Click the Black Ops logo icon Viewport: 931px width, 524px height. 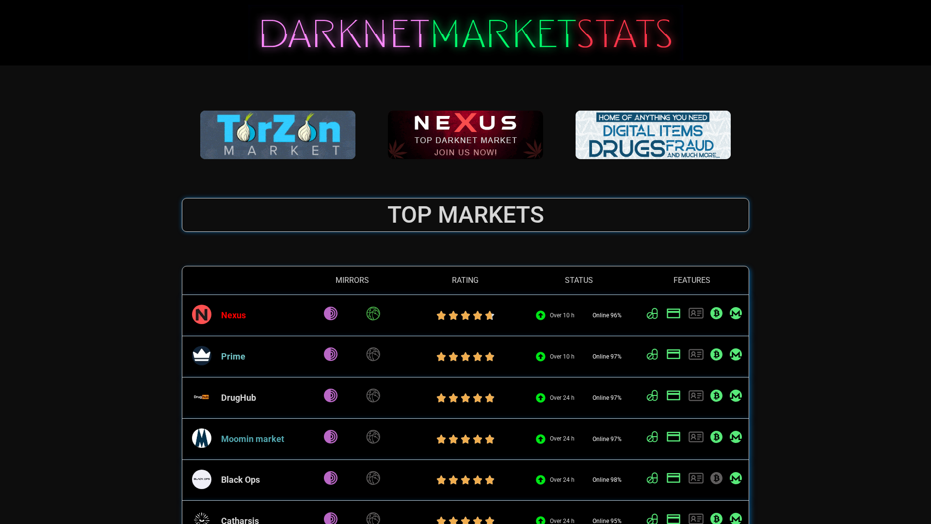[202, 479]
